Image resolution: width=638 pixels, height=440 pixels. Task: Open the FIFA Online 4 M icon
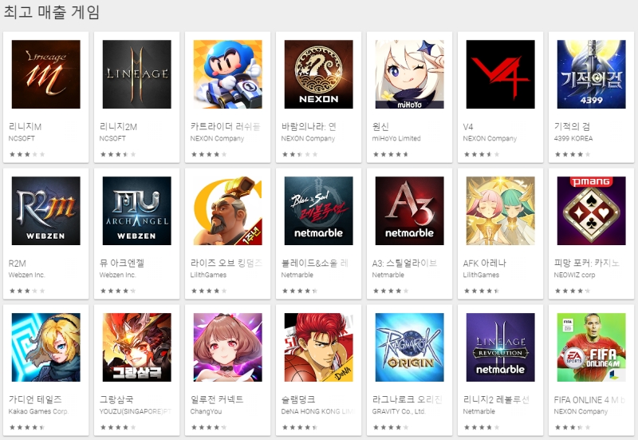[591, 347]
